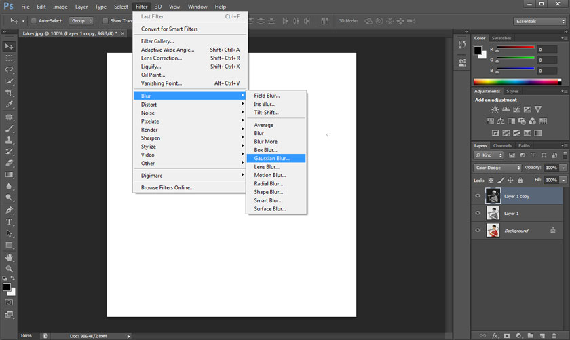Open the Essentials workspace dropdown
570x340 pixels.
[540, 21]
